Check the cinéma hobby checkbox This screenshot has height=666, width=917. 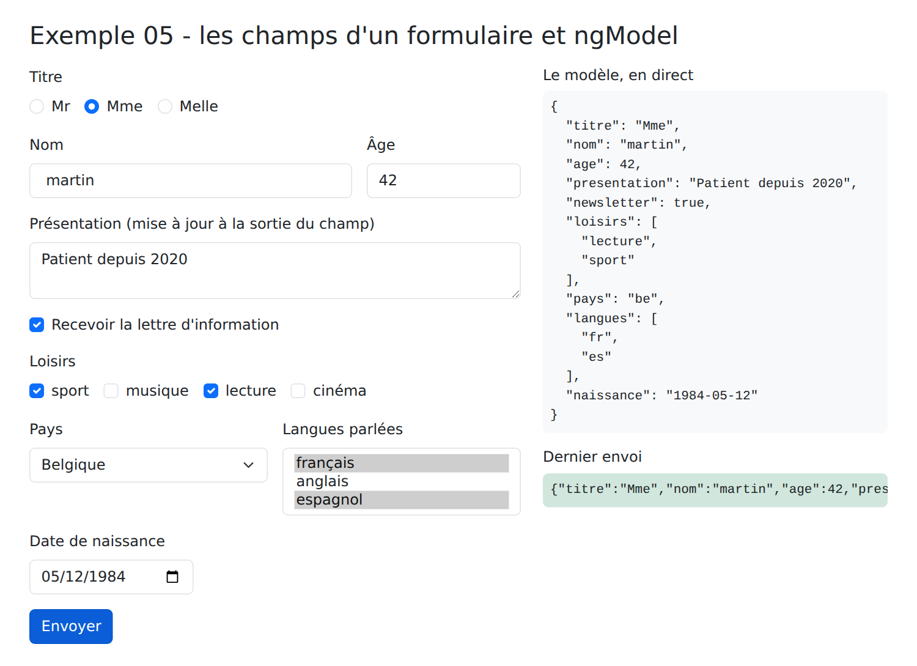point(298,391)
